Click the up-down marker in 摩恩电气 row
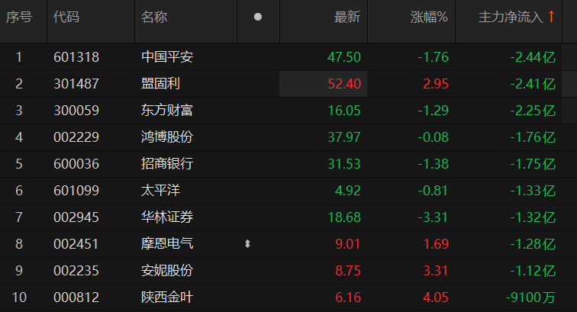 point(247,244)
